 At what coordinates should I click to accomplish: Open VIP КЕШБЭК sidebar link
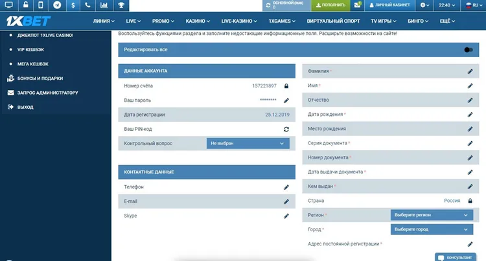click(x=30, y=49)
